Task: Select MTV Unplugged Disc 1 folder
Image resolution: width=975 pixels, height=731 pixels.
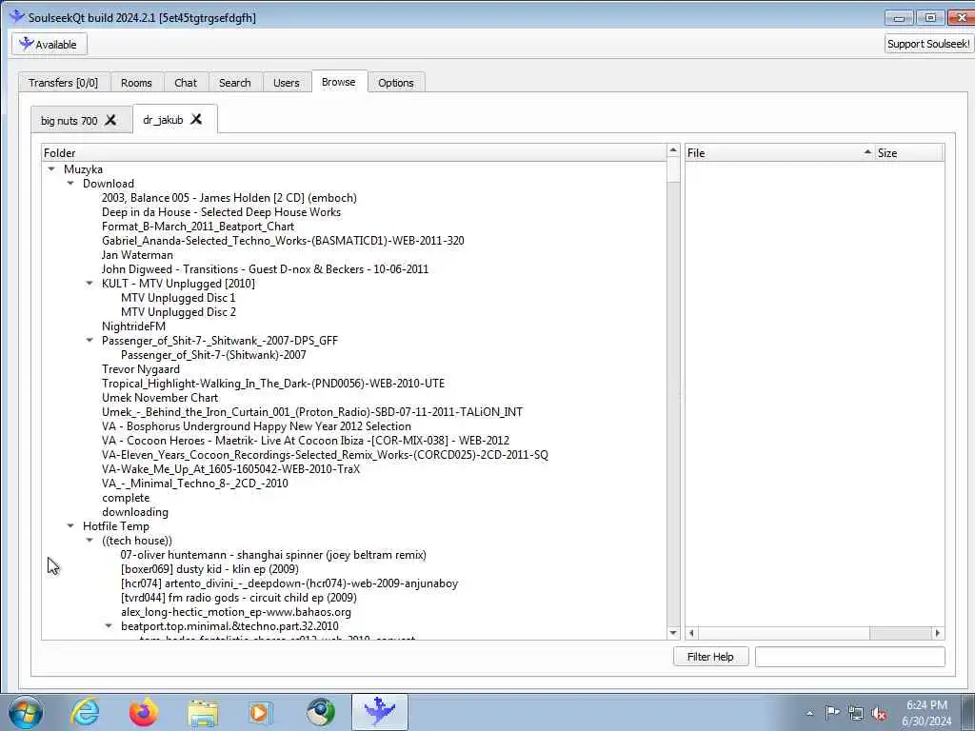Action: [x=178, y=298]
